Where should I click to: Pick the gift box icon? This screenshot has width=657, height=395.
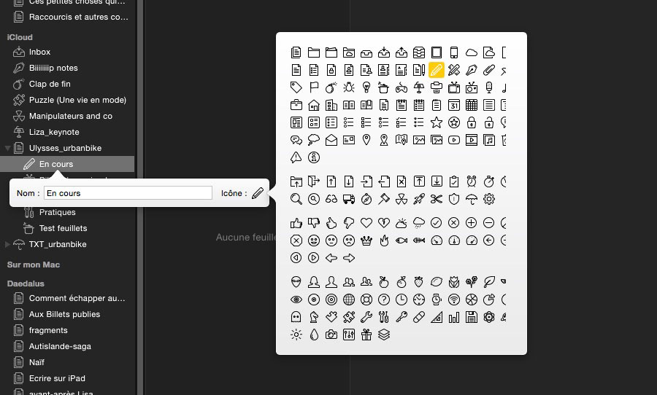(366, 335)
